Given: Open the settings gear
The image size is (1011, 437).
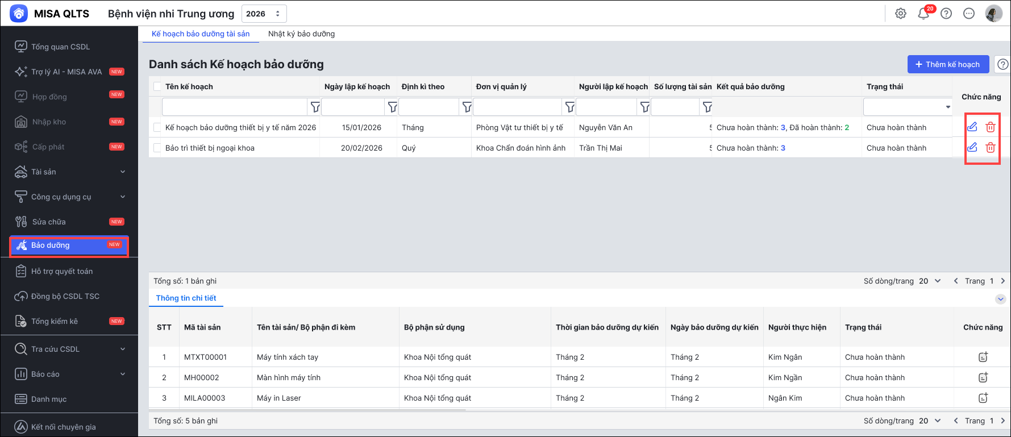Looking at the screenshot, I should point(901,14).
